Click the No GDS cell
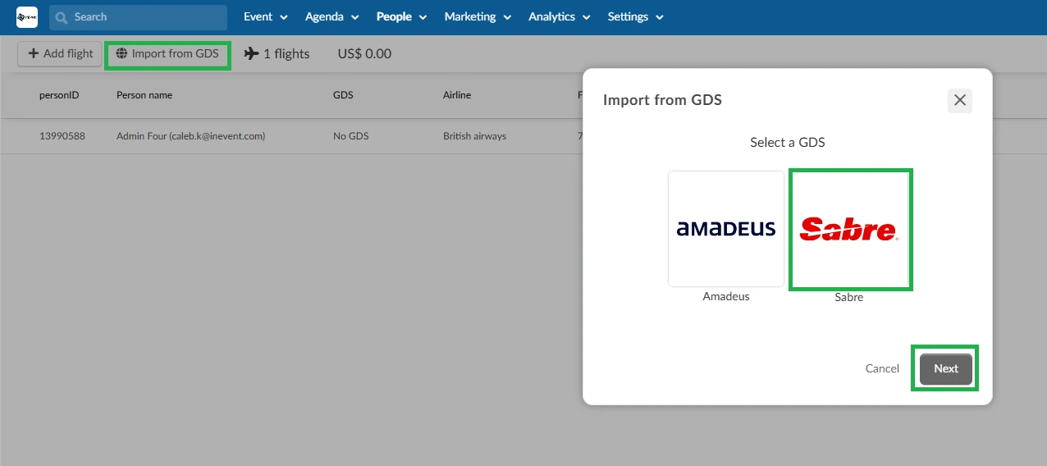This screenshot has height=466, width=1047. (351, 136)
